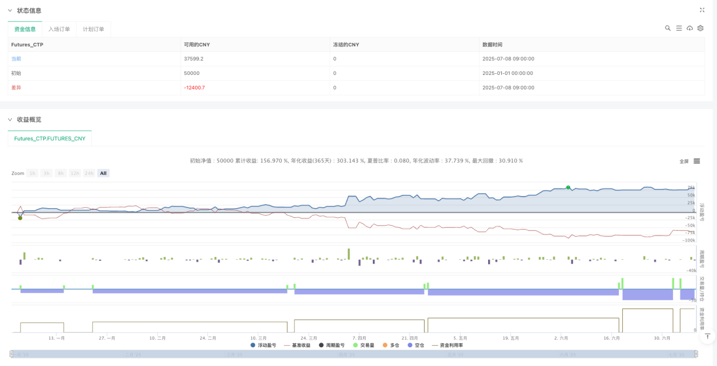Click the 当前 row link
717x366 pixels.
[x=16, y=59]
